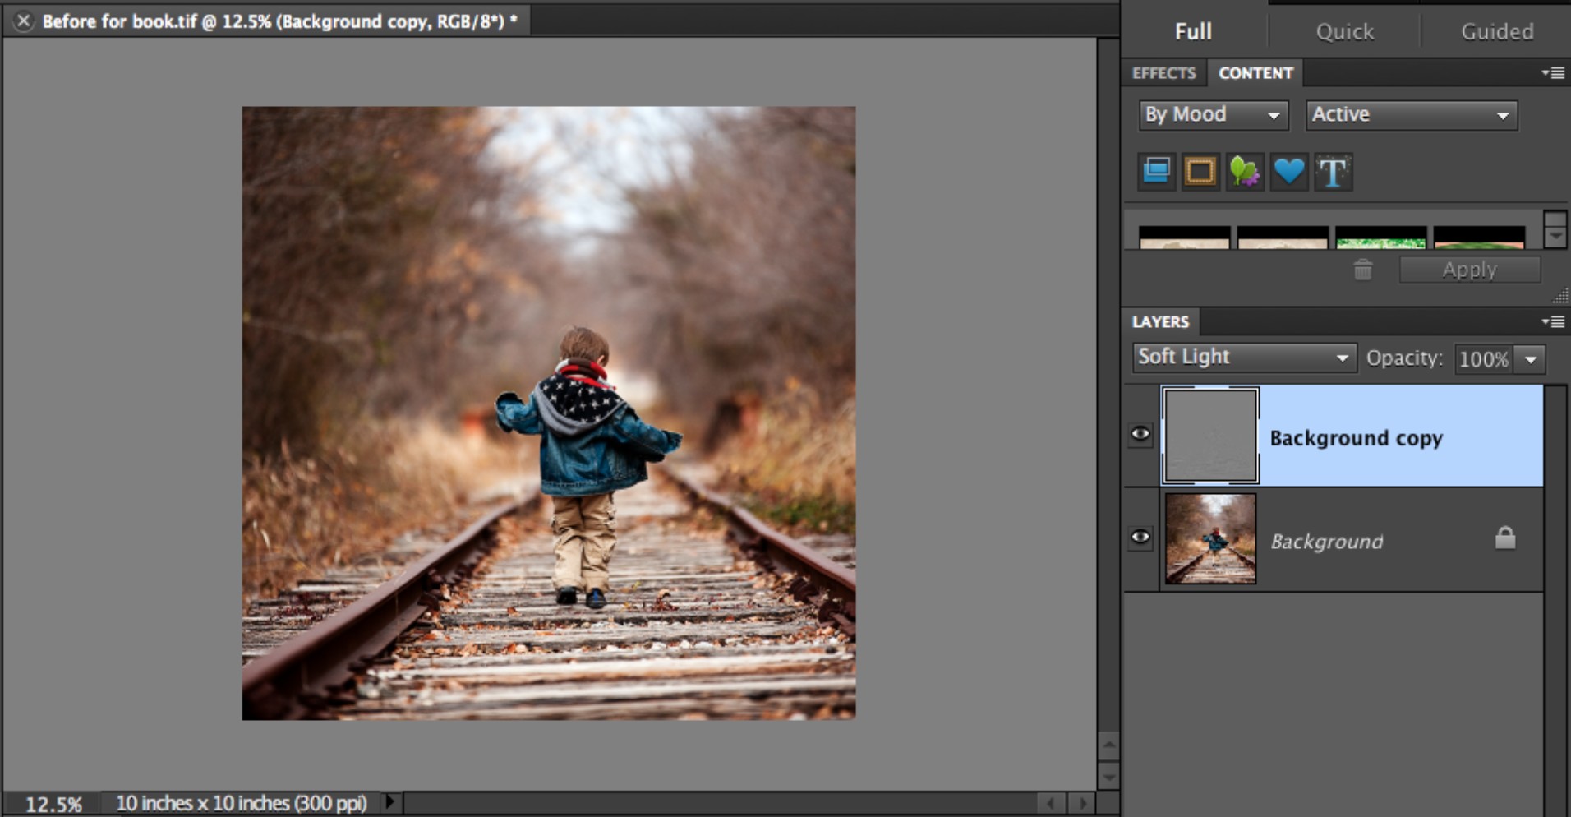Click the Opacity 100% value field
Viewport: 1571px width, 817px height.
coord(1483,359)
